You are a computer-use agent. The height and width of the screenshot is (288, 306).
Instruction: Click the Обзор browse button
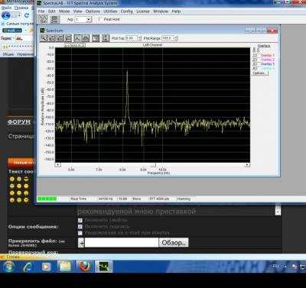point(174,242)
